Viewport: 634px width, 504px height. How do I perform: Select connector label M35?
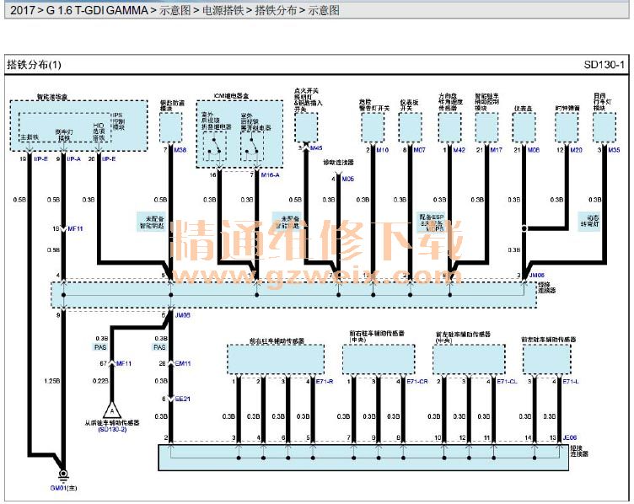[x=614, y=150]
